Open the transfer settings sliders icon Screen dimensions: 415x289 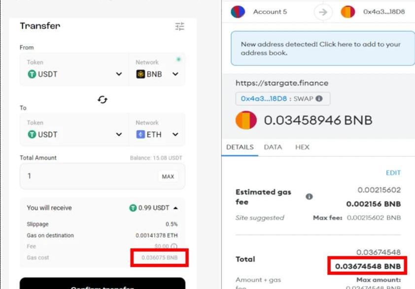179,27
